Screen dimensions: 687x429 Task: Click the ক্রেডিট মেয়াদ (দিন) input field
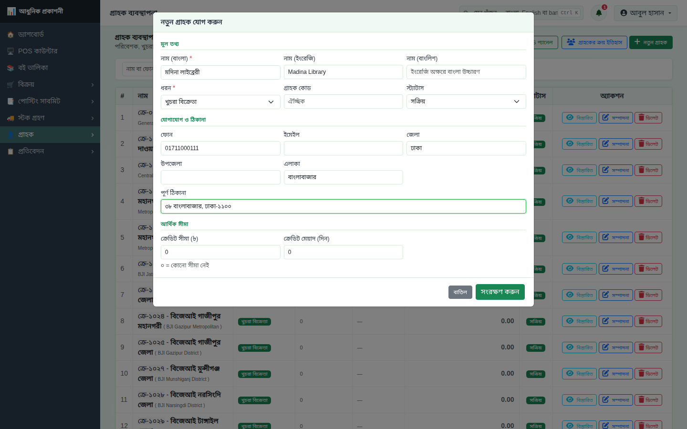coord(343,252)
